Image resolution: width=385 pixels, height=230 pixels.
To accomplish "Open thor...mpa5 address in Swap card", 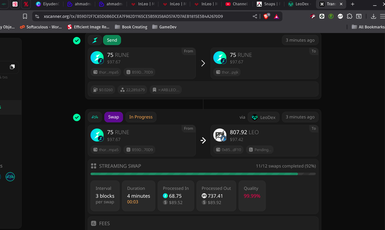I will pyautogui.click(x=106, y=149).
